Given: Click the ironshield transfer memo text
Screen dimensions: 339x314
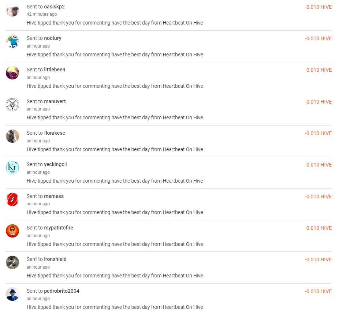Looking at the screenshot, I should [x=115, y=276].
